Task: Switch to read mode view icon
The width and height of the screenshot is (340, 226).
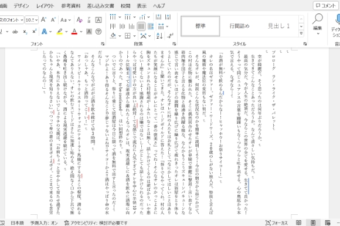Action: [298, 222]
